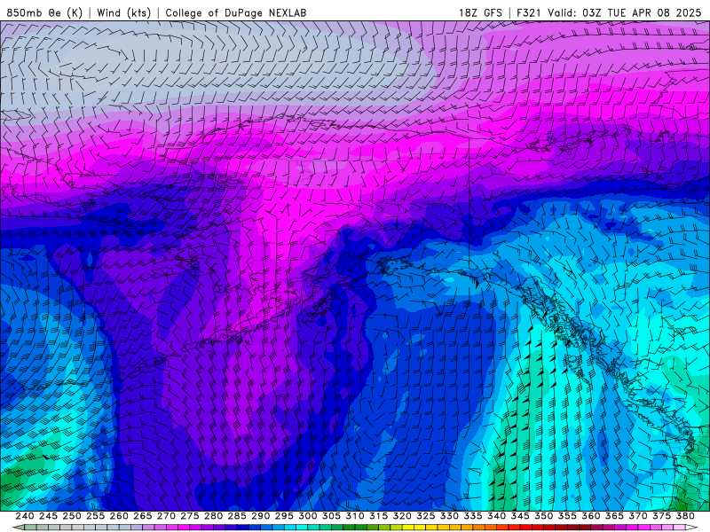The image size is (710, 532).
Task: Click the right arrow end of the color bar
Action: point(692,528)
